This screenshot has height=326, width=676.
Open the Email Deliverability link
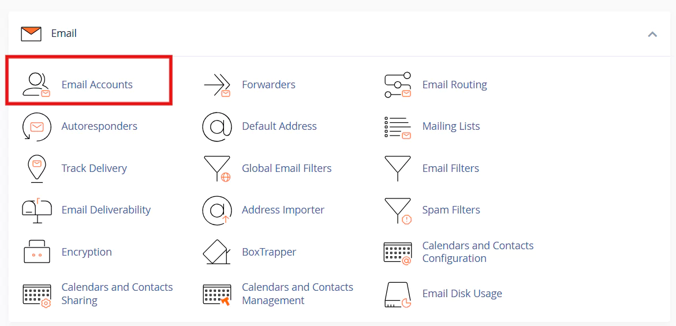coord(106,209)
